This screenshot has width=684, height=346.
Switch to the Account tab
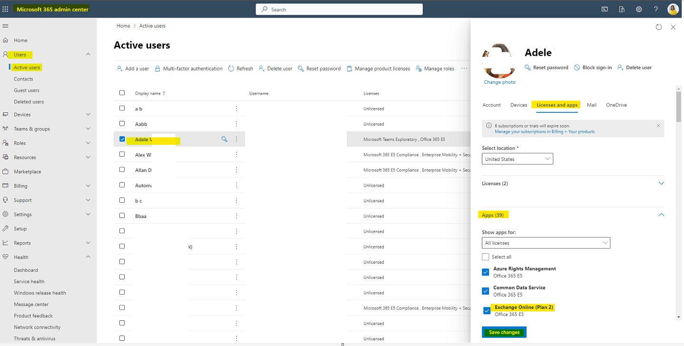pos(491,105)
